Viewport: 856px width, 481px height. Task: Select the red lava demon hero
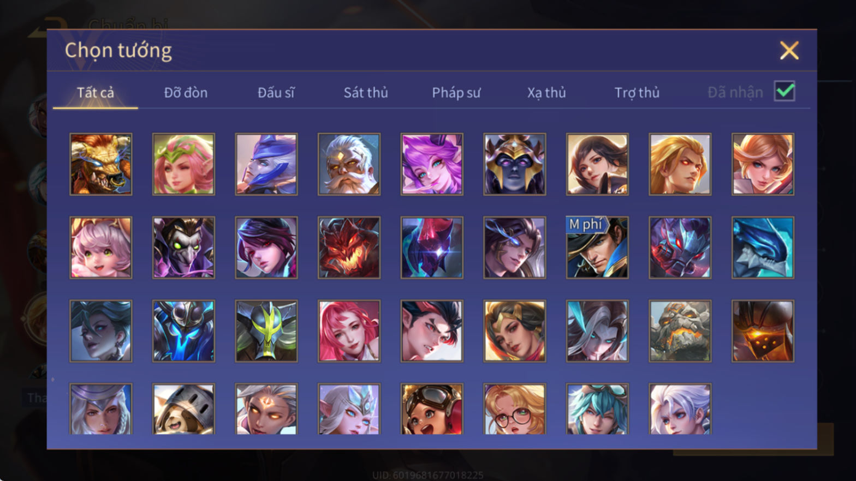[x=349, y=248]
